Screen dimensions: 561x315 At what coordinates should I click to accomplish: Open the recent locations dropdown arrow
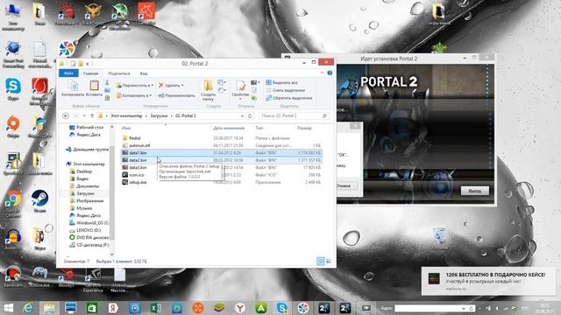pos(84,115)
